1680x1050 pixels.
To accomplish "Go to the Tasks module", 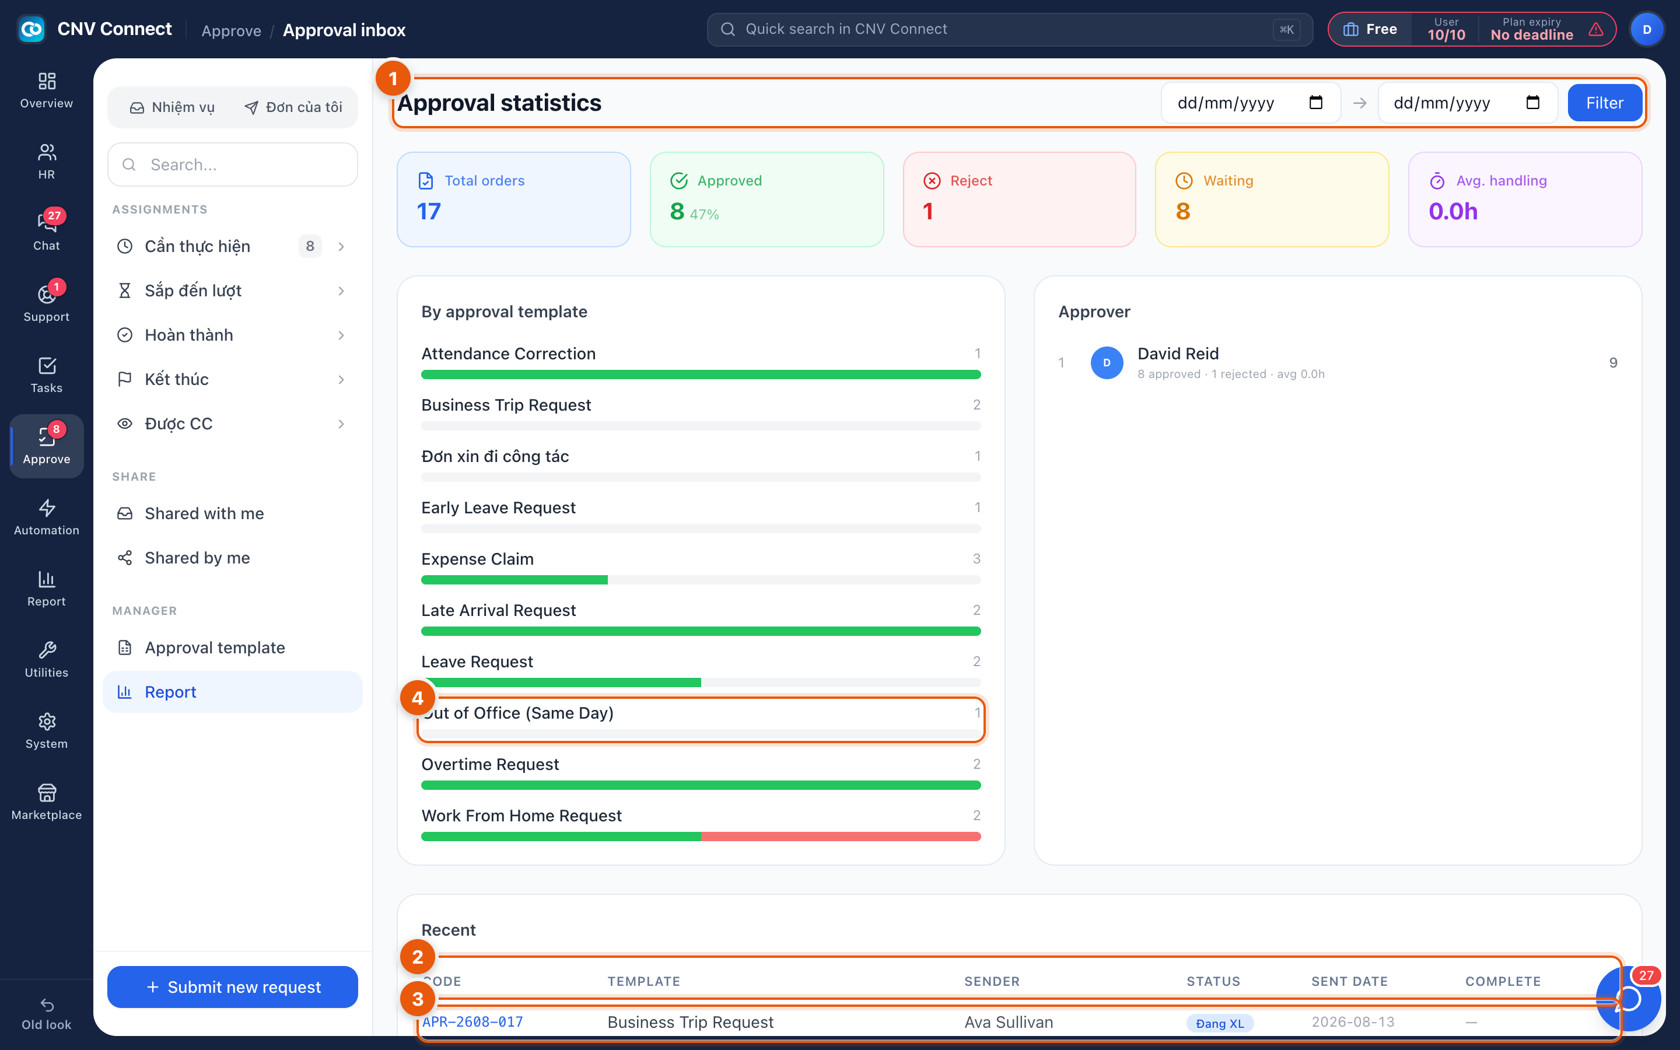I will 47,374.
